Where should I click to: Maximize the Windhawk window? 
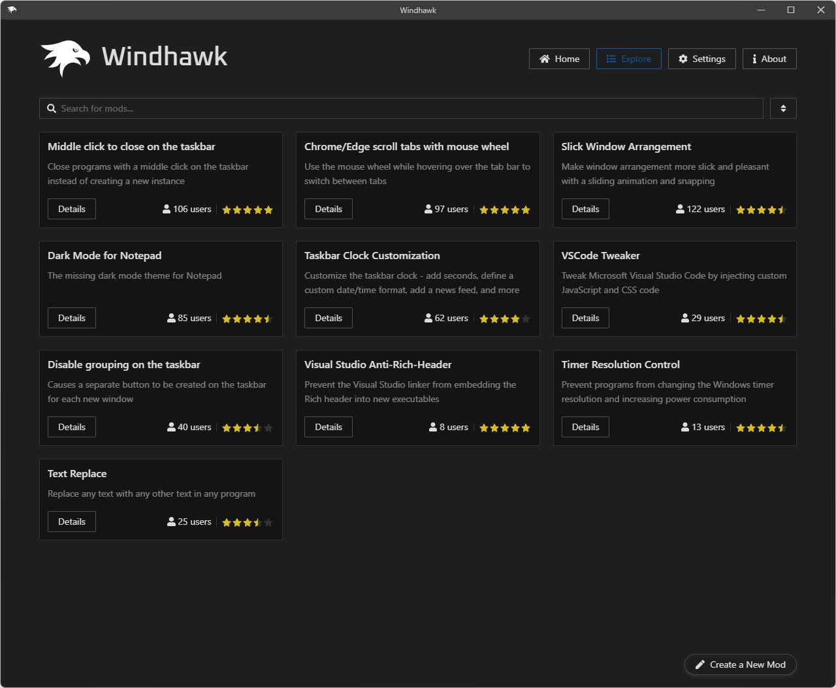click(x=790, y=10)
